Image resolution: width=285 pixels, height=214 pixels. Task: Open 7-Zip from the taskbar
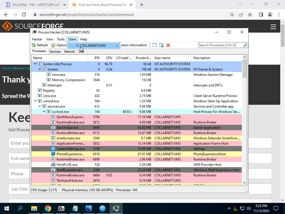point(62,208)
